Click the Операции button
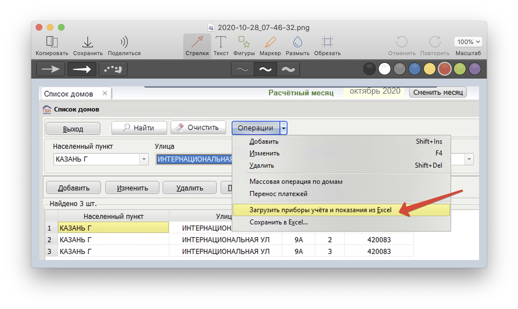Image resolution: width=518 pixels, height=309 pixels. click(x=256, y=128)
